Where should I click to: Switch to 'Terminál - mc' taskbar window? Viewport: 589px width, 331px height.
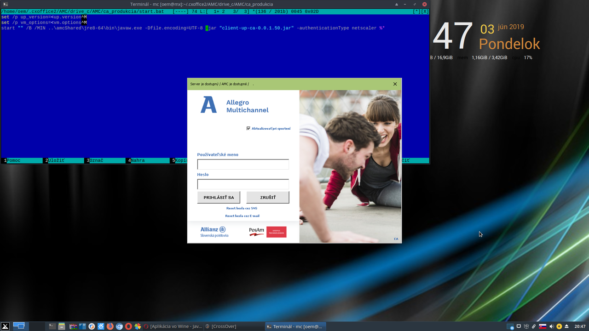295,326
